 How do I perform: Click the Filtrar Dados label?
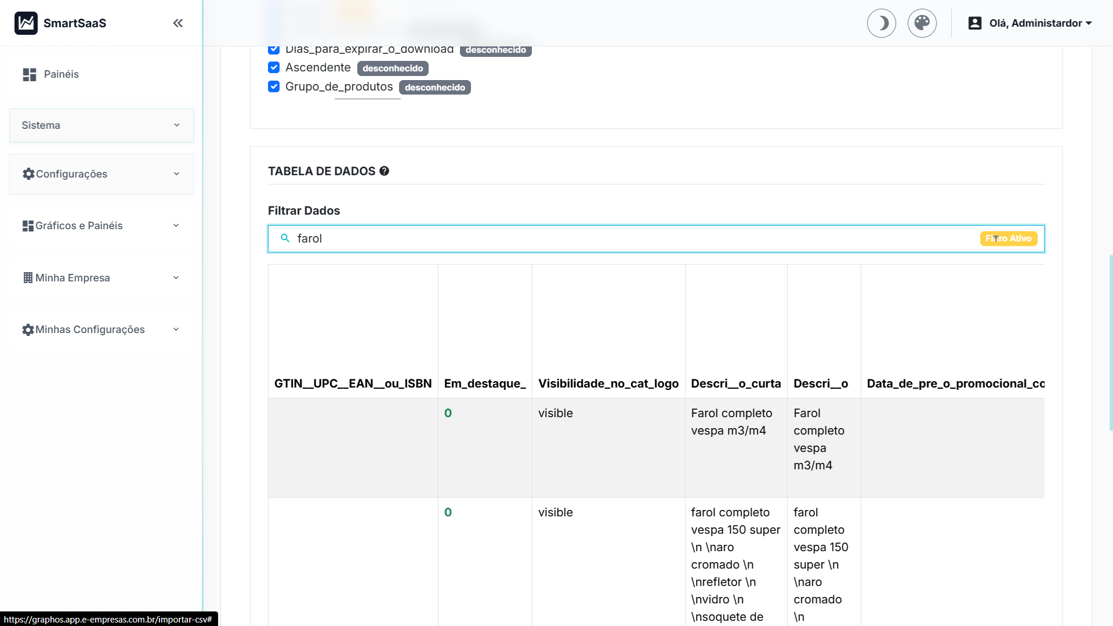pyautogui.click(x=304, y=211)
